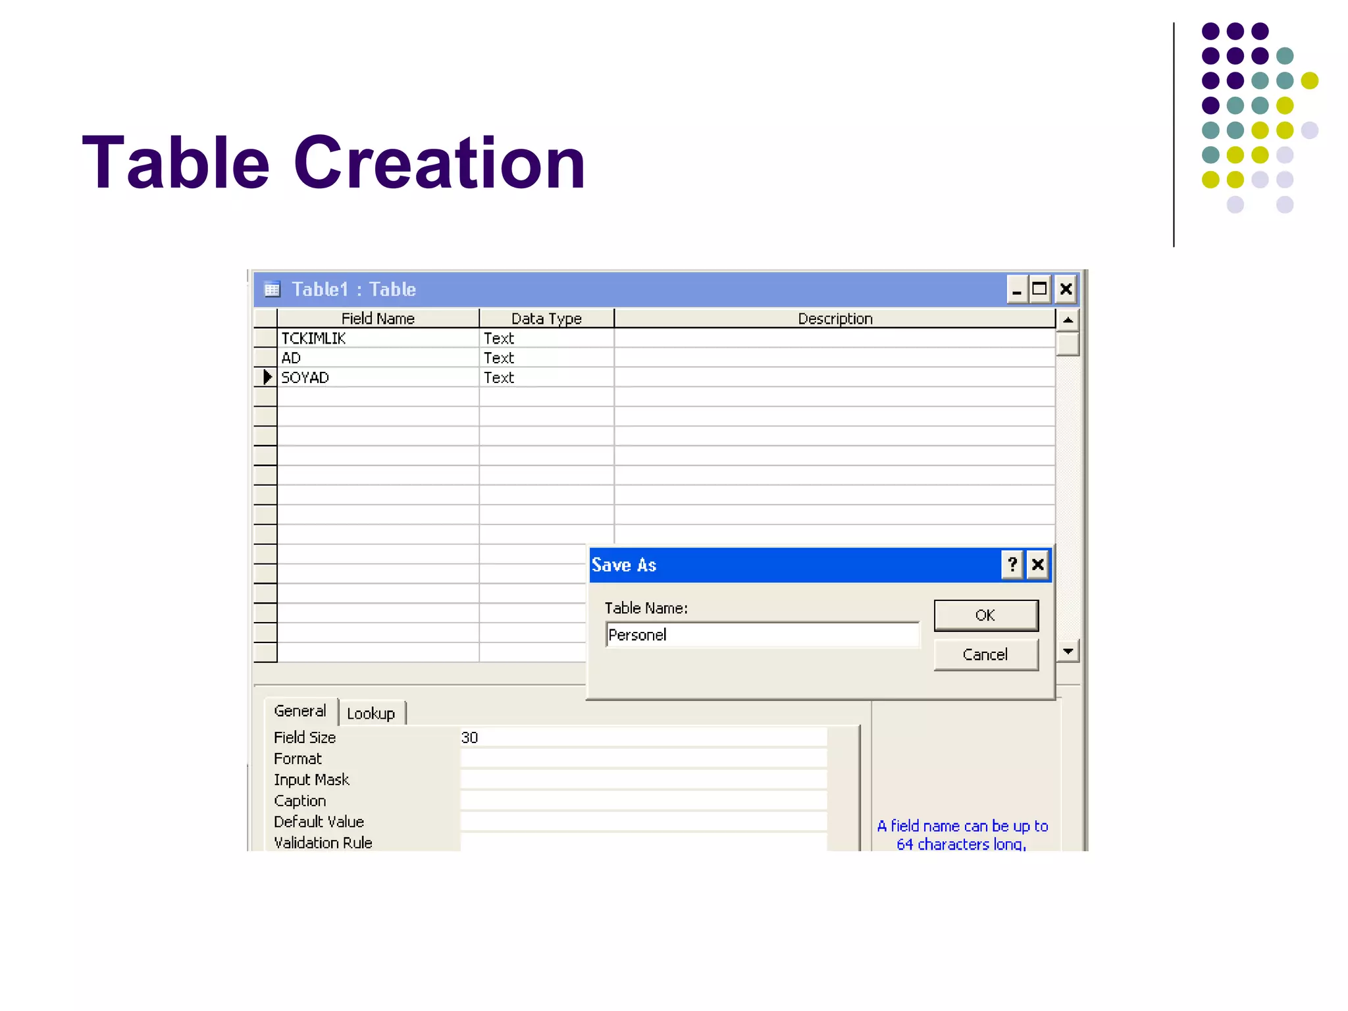This screenshot has height=1011, width=1348.
Task: Click the table icon in Table1 title bar
Action: coord(272,290)
